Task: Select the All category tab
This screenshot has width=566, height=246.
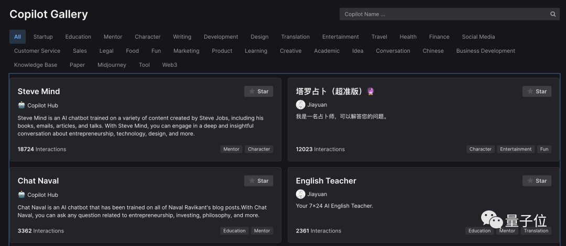Action: tap(17, 37)
